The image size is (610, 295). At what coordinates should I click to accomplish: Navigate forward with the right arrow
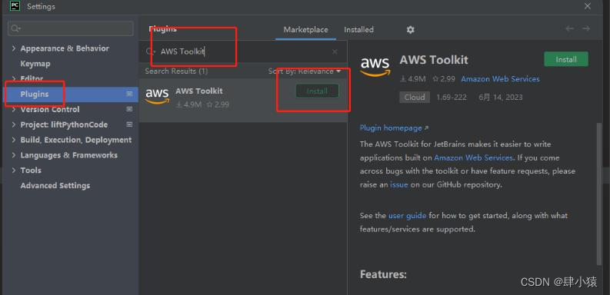[586, 28]
